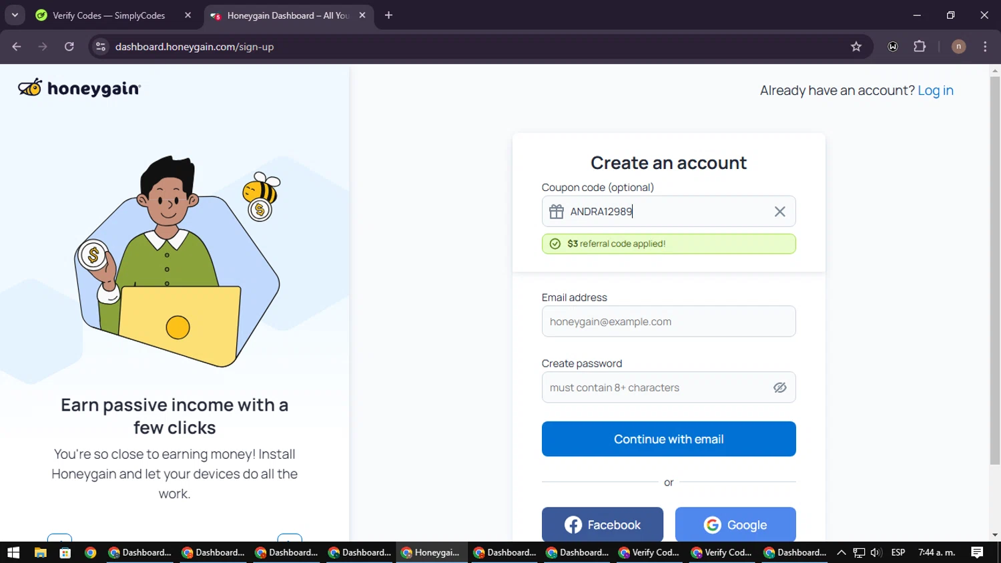Reload the current page

69,47
